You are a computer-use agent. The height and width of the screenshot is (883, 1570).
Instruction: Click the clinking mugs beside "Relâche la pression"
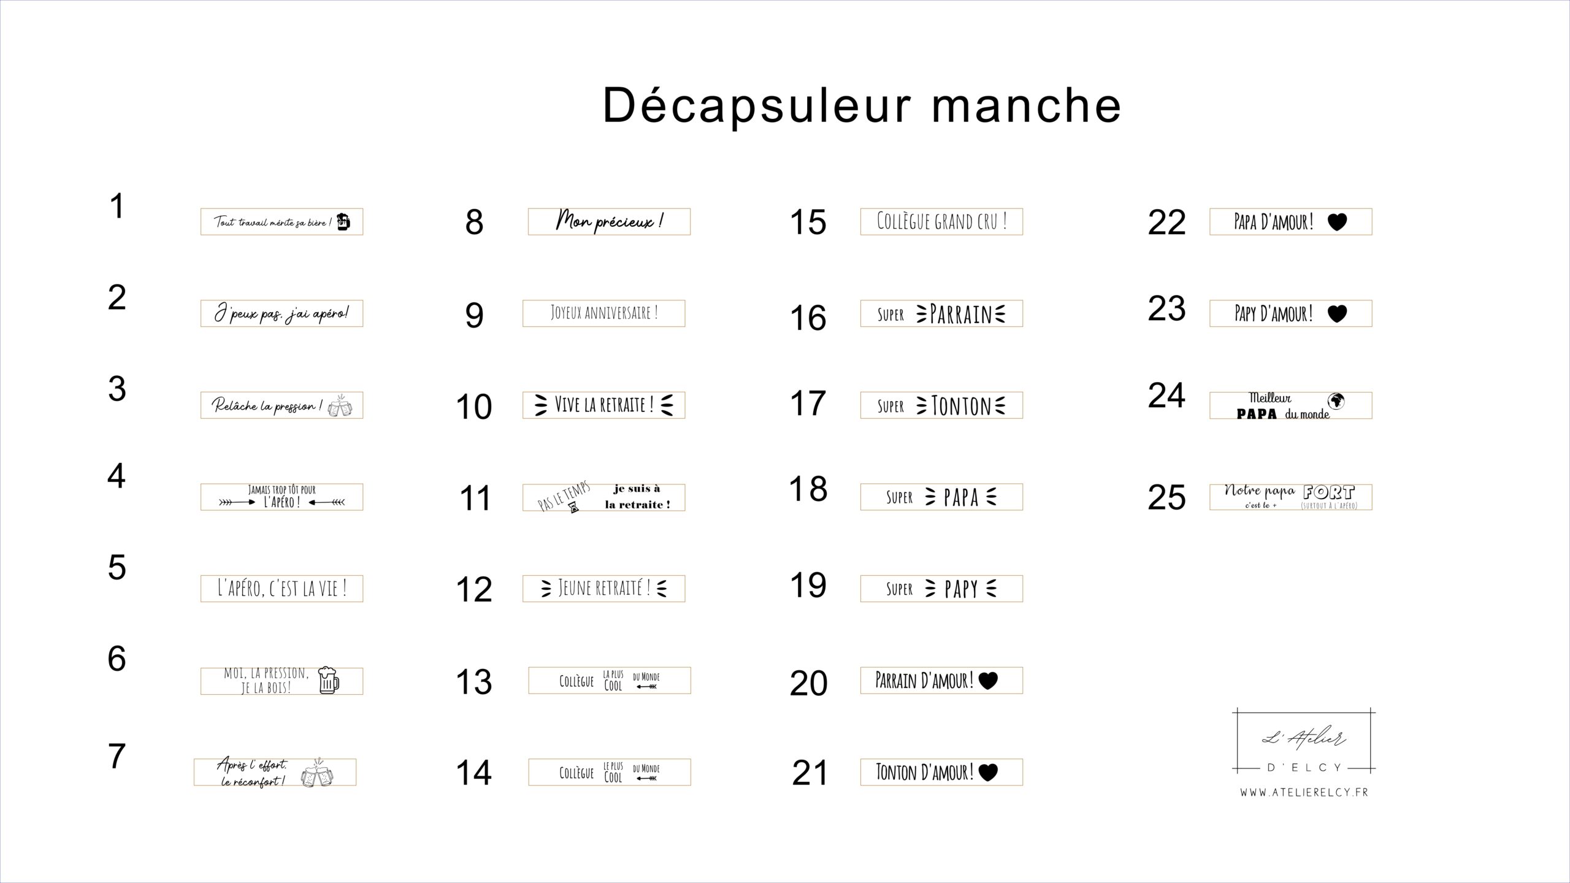point(340,408)
